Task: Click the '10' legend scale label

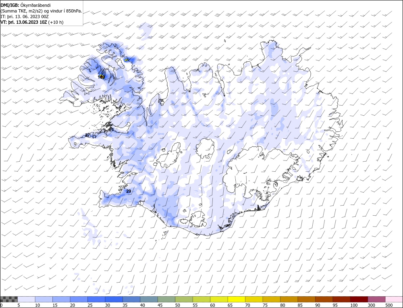Action: point(37,305)
